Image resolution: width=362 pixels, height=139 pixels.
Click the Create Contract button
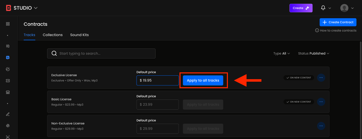[x=338, y=22]
